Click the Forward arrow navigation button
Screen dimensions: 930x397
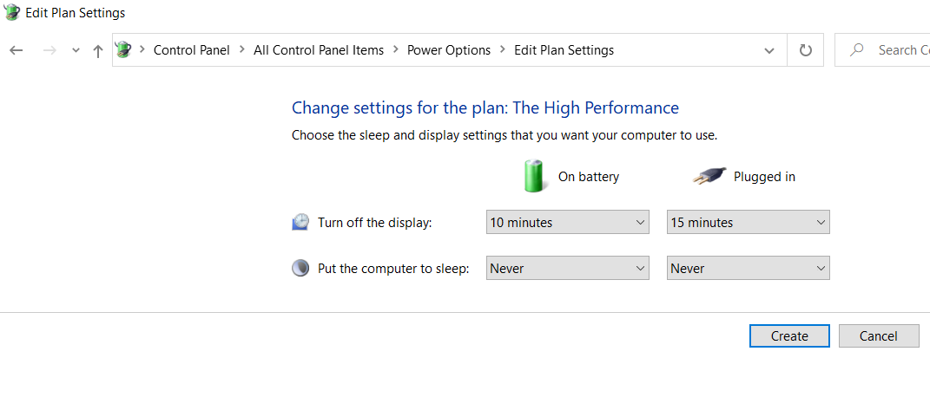click(49, 50)
